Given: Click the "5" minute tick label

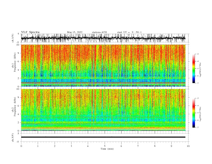Looking at the screenshot, I should tap(105, 146).
